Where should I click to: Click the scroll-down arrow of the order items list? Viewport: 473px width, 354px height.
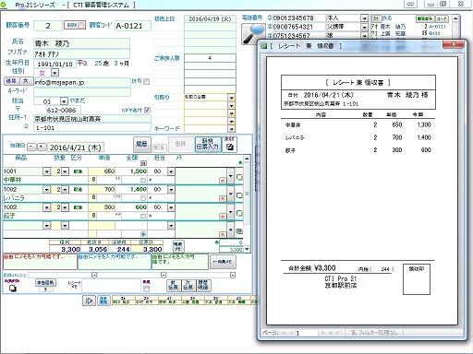247,249
